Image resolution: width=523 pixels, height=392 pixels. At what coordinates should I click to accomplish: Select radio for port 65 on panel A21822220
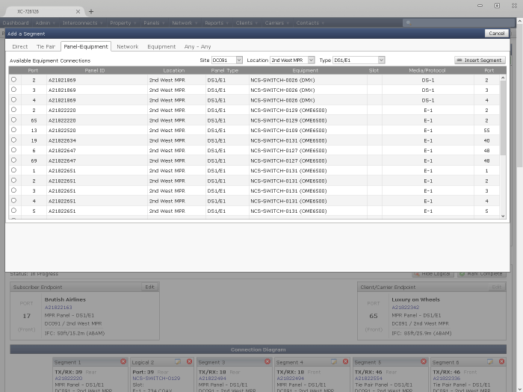13,119
